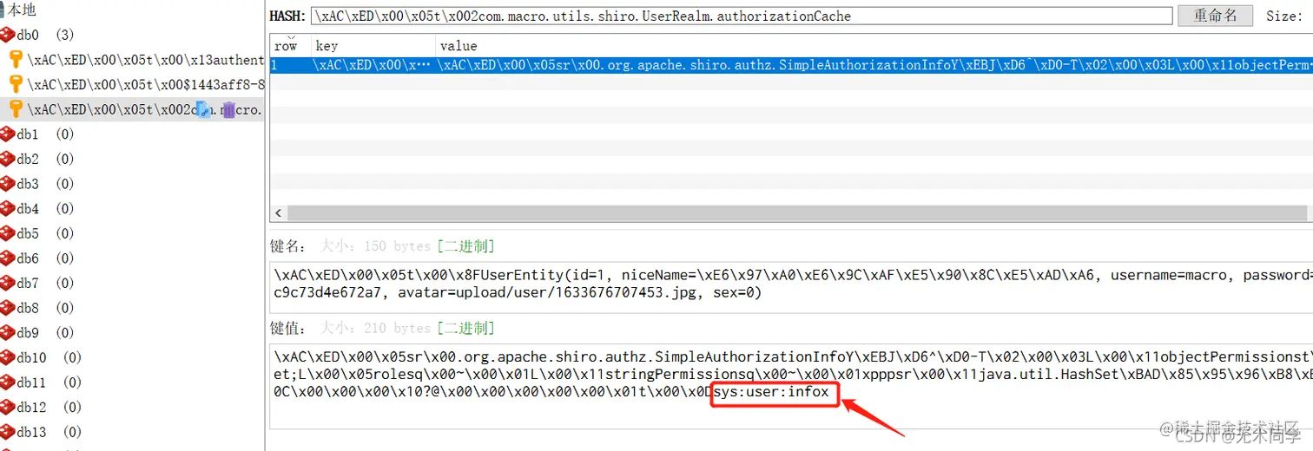This screenshot has width=1313, height=451.
Task: Select db5 (0) label in tree
Action: click(x=46, y=233)
